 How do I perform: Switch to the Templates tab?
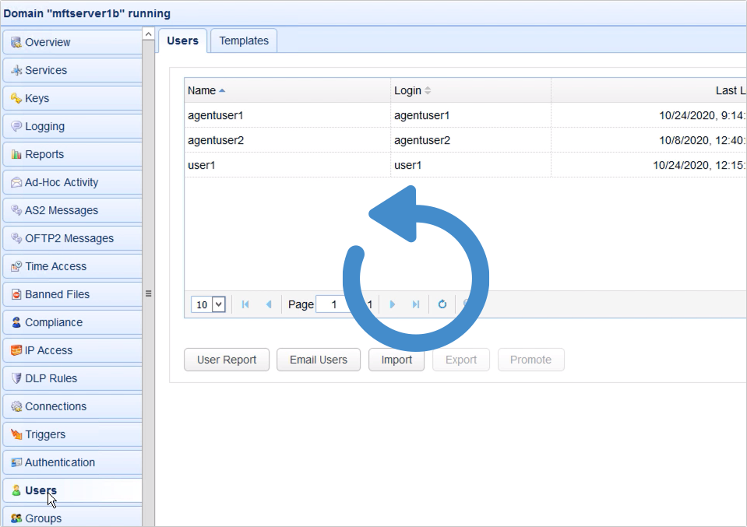(243, 40)
